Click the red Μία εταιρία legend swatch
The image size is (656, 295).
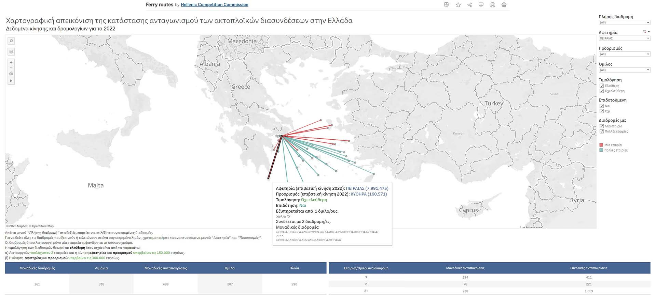(601, 145)
